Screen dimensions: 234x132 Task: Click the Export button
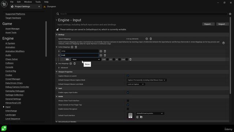tap(208, 24)
